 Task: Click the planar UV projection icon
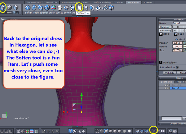(x=40, y=7)
